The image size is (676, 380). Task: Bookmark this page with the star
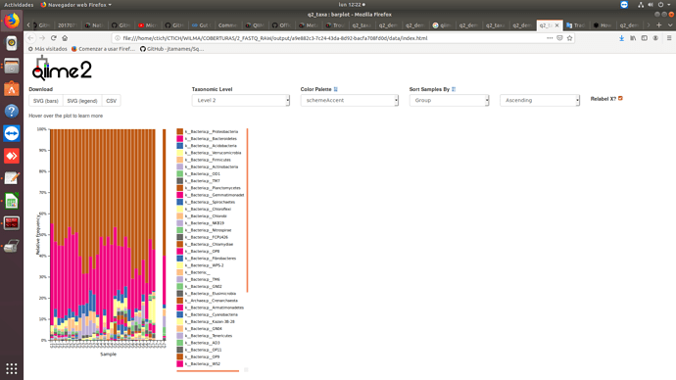point(569,38)
